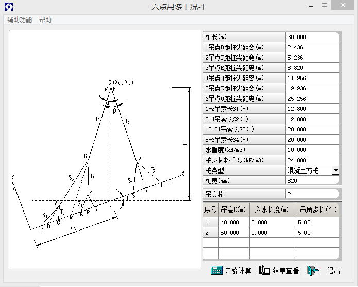
Task: Click row 2 吊角步长 cell
Action: point(318,233)
